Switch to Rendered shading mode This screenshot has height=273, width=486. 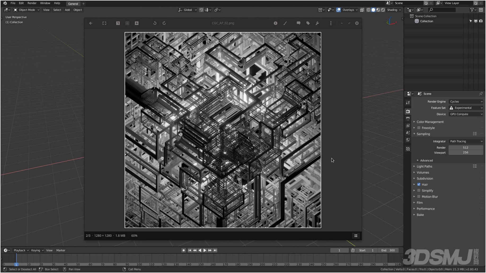383,10
